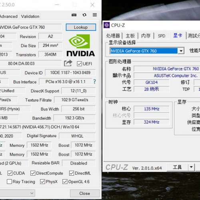Close the GPU-Z window with X
200x200 pixels.
point(92,5)
